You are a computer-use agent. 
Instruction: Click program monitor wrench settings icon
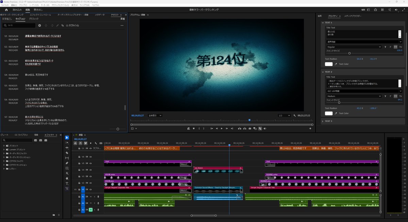294,116
